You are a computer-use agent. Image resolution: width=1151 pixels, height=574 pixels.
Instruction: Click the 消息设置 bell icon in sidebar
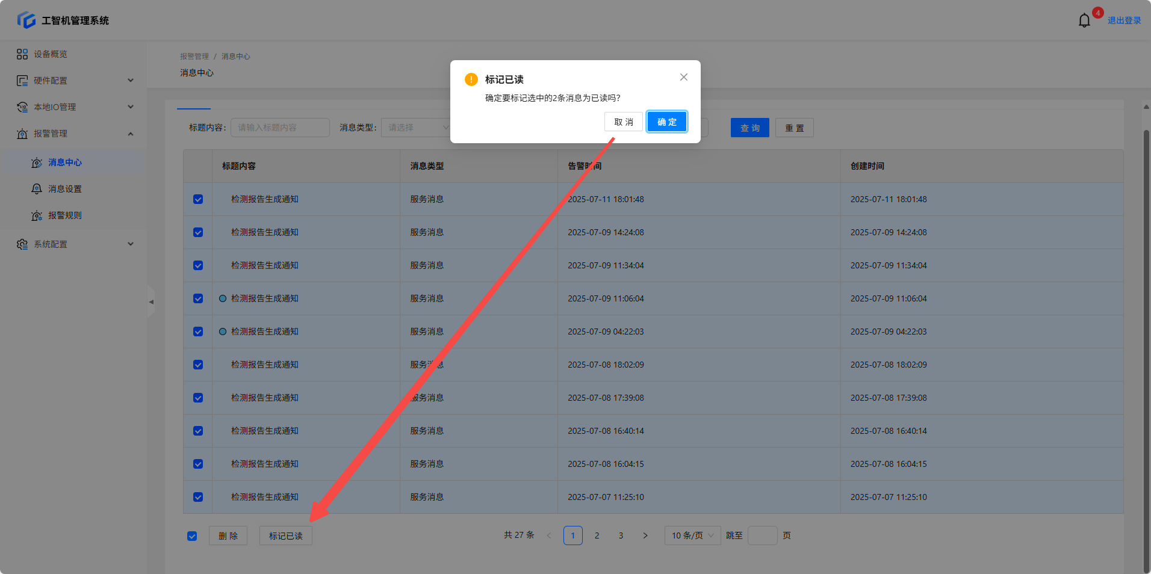37,189
